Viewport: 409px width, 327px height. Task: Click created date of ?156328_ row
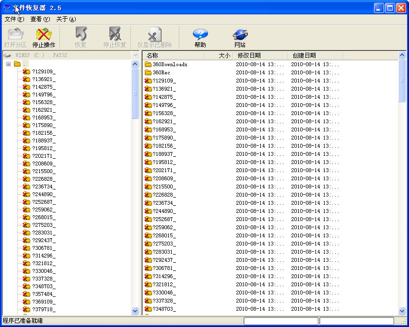(x=315, y=113)
